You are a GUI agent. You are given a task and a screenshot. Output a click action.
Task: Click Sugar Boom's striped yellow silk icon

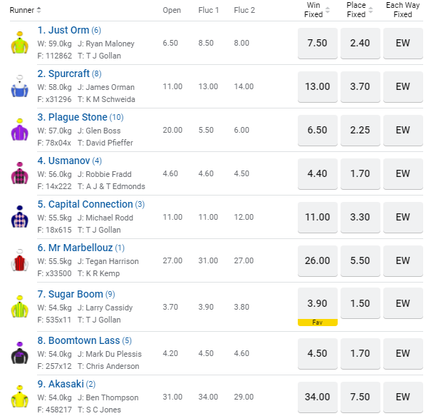point(19,306)
